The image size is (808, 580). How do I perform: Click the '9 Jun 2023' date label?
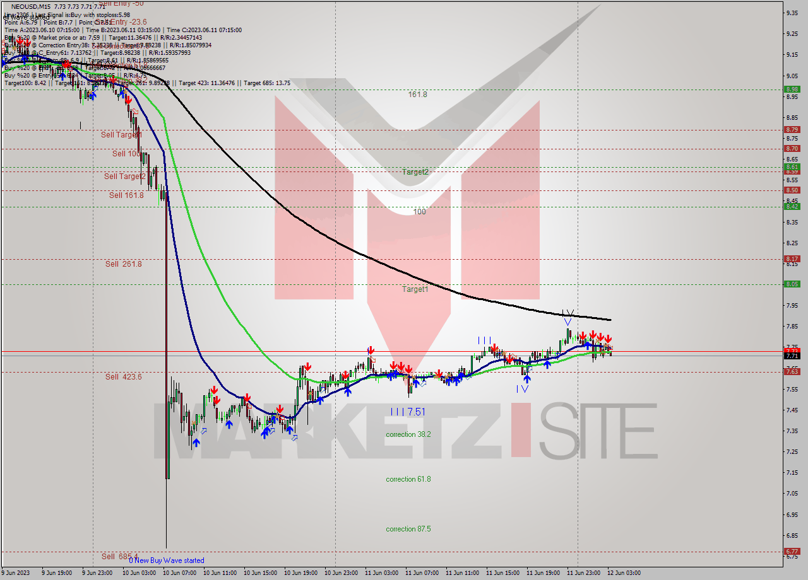[16, 573]
